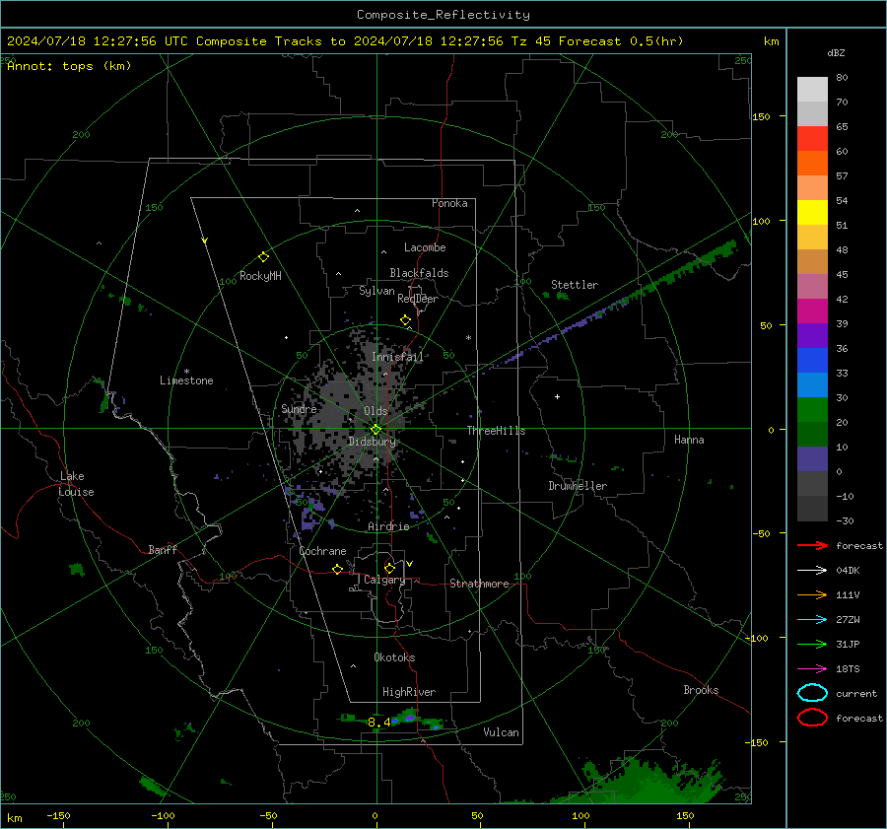Click the Blackfalds city label

tap(419, 273)
